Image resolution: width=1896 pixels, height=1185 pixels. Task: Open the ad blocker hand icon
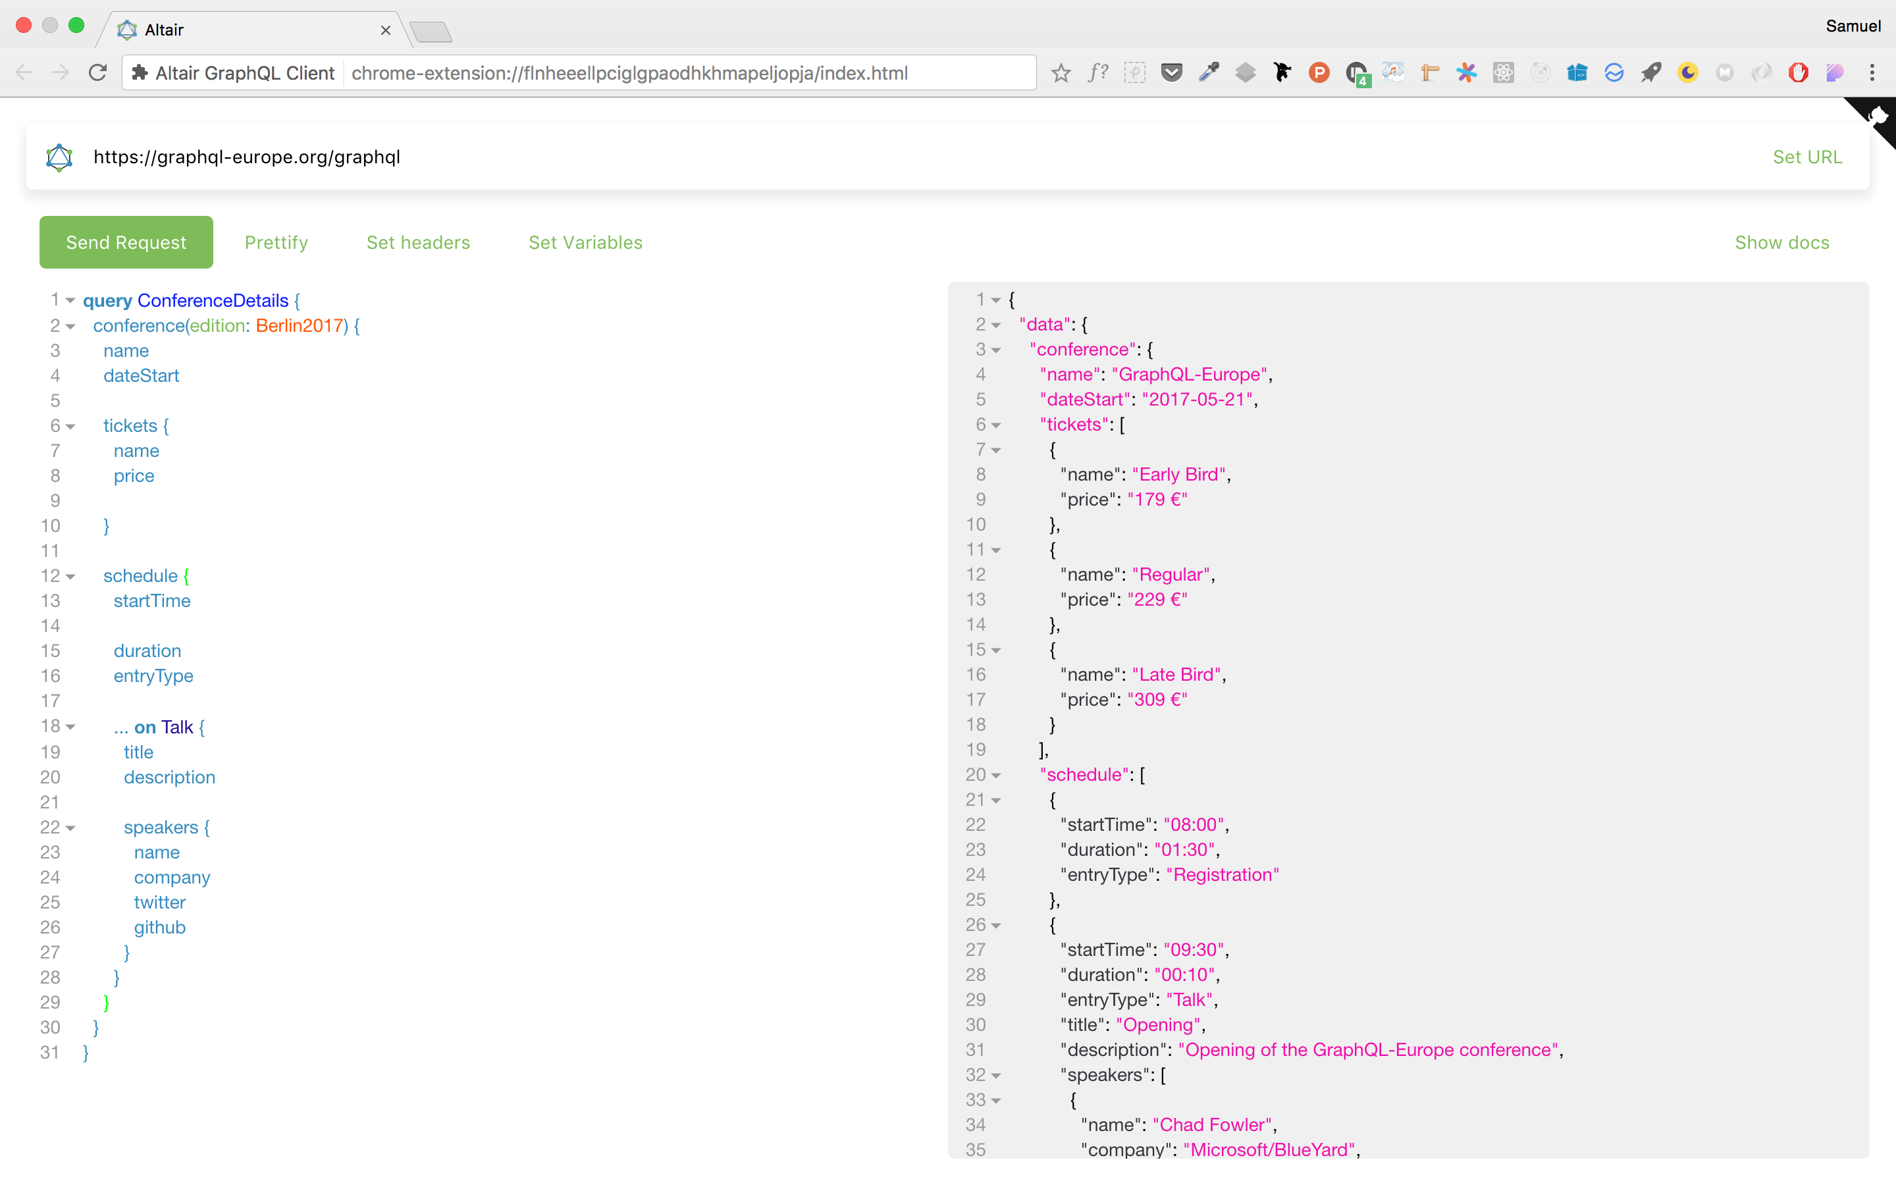point(1798,72)
